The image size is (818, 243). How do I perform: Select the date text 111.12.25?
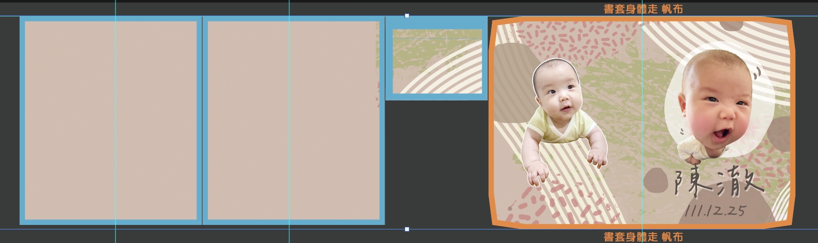[714, 211]
